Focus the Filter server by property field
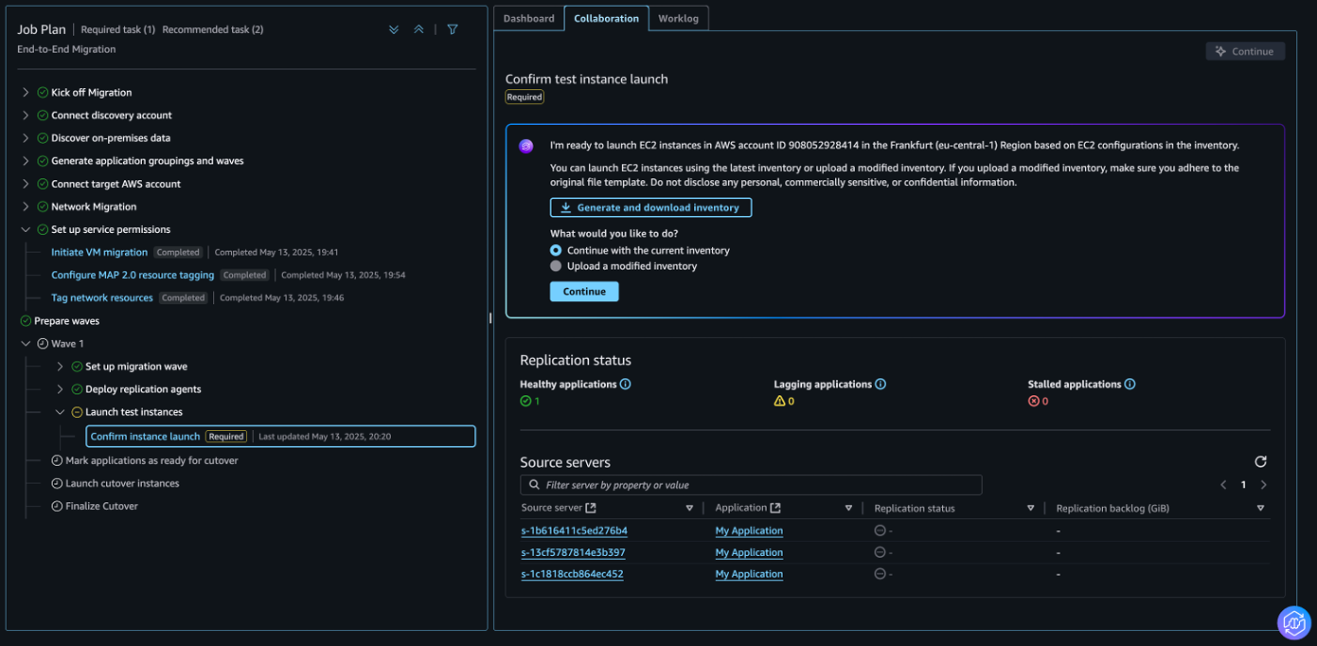Screen dimensions: 1317x646 coord(751,484)
